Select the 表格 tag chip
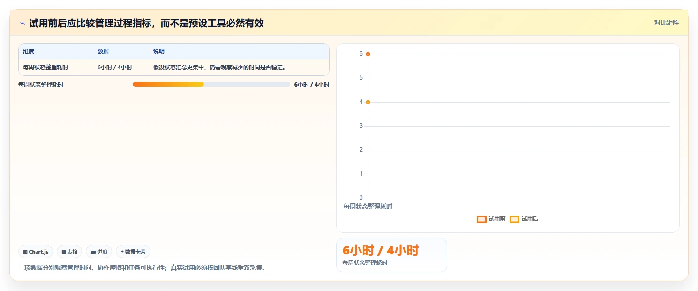Screen dimensions: 698x291 click(x=69, y=252)
